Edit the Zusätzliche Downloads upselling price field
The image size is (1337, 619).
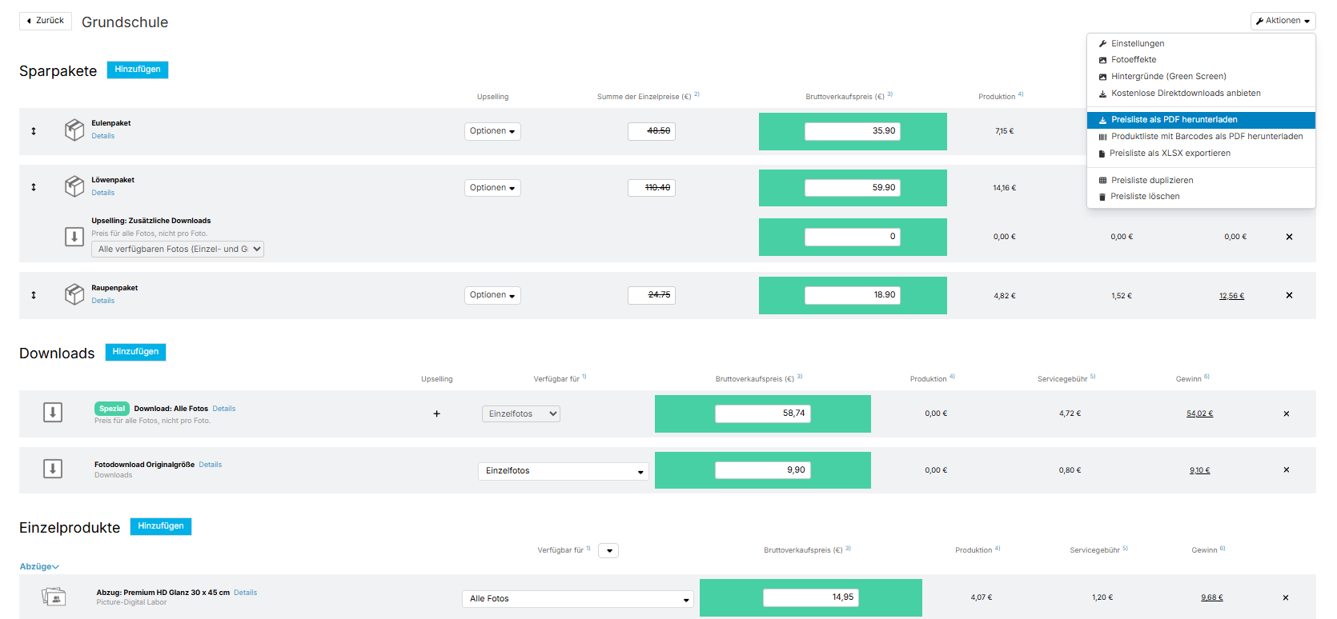point(853,237)
